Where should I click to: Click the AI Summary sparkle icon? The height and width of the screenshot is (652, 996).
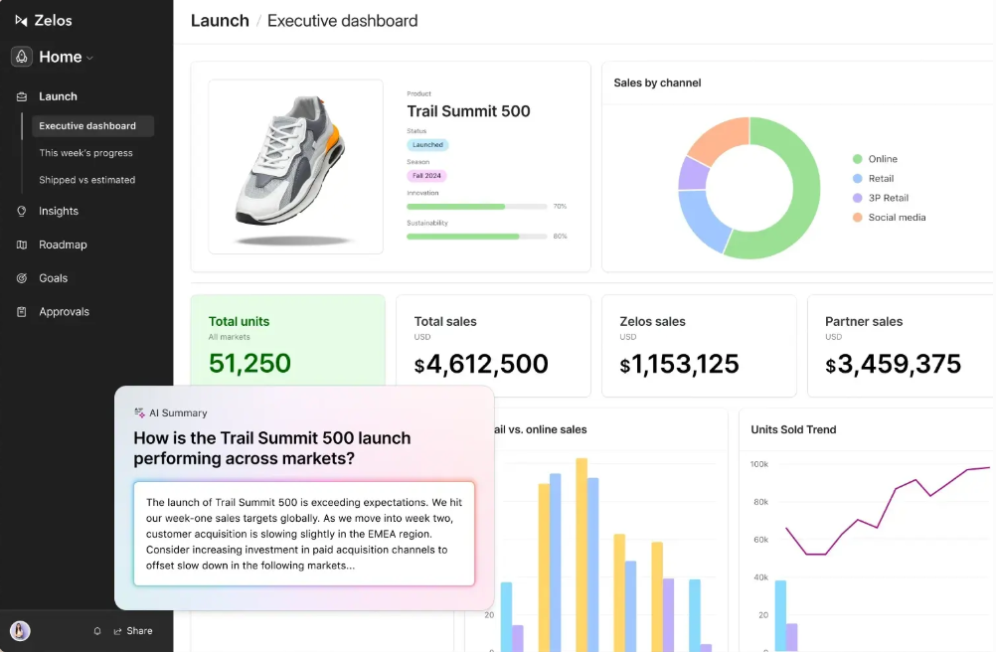139,412
